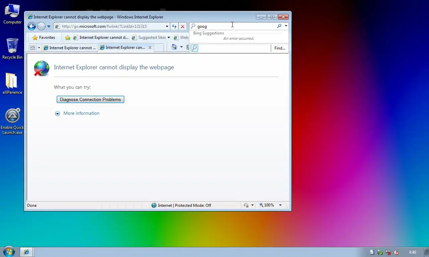Click the 4:46 system clock
Viewport: 429px width, 257px height.
click(x=413, y=252)
